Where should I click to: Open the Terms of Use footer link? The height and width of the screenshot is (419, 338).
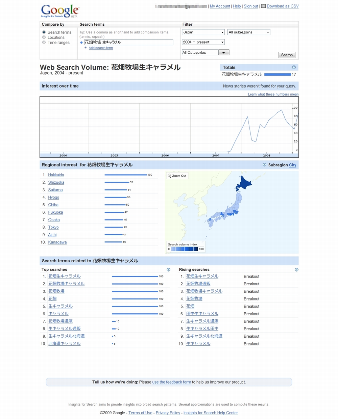click(x=140, y=413)
